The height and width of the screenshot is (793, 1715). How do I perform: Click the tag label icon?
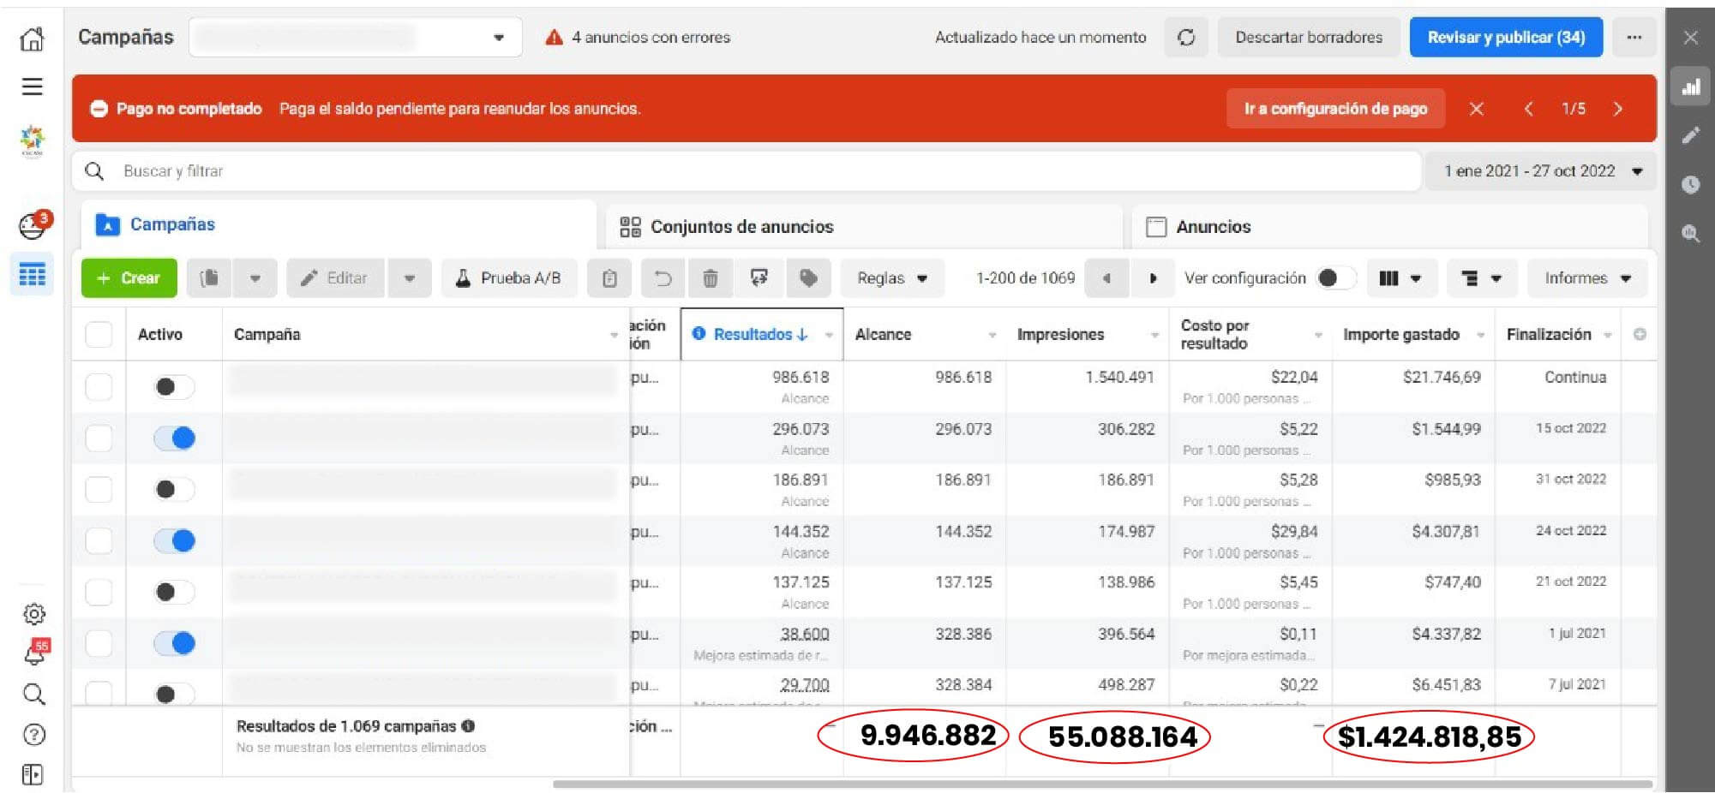coord(808,278)
